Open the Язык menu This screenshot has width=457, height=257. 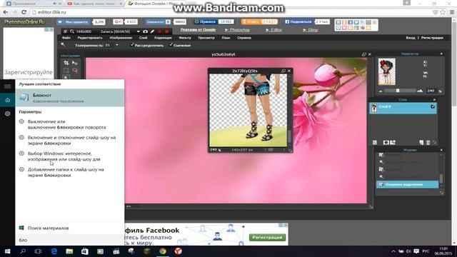(x=226, y=38)
